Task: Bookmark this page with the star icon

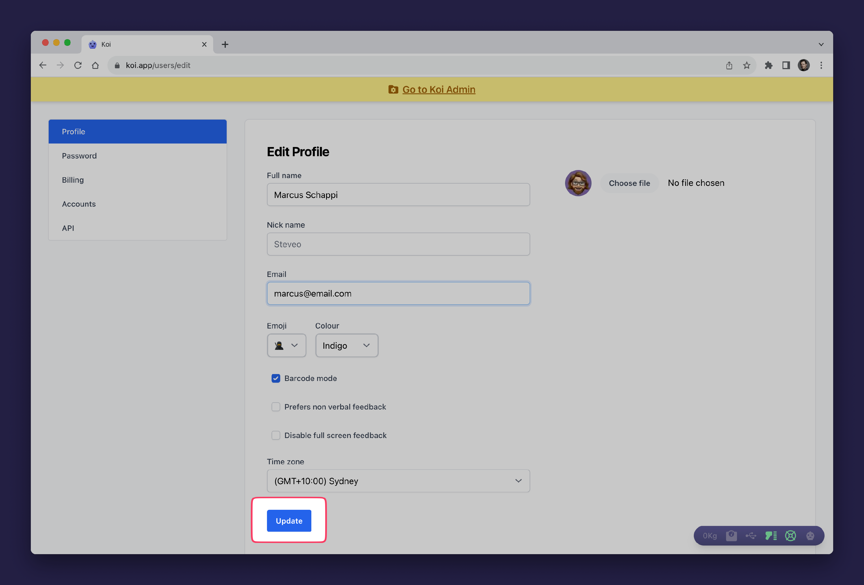Action: [746, 65]
